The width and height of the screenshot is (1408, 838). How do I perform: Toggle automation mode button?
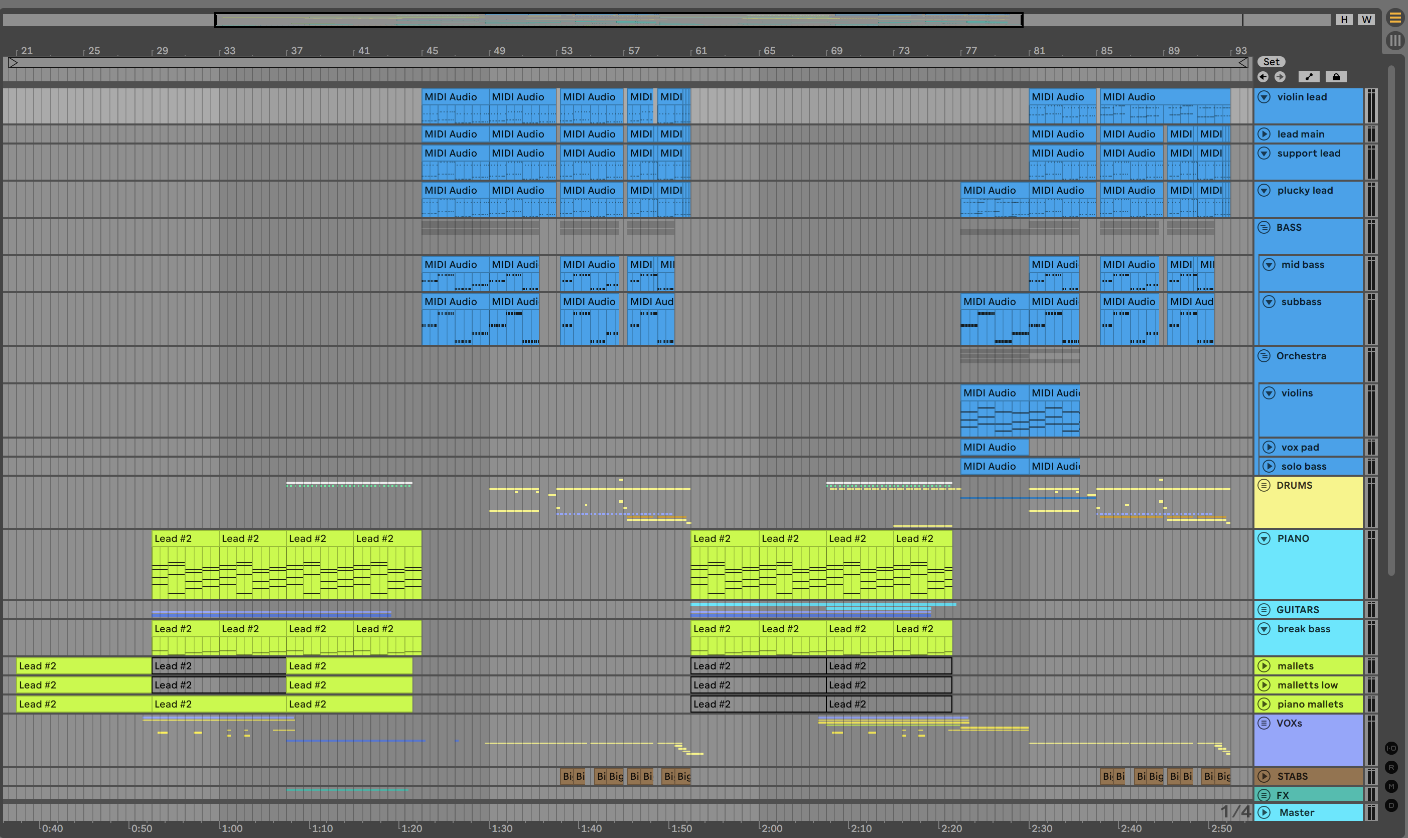tap(1309, 77)
